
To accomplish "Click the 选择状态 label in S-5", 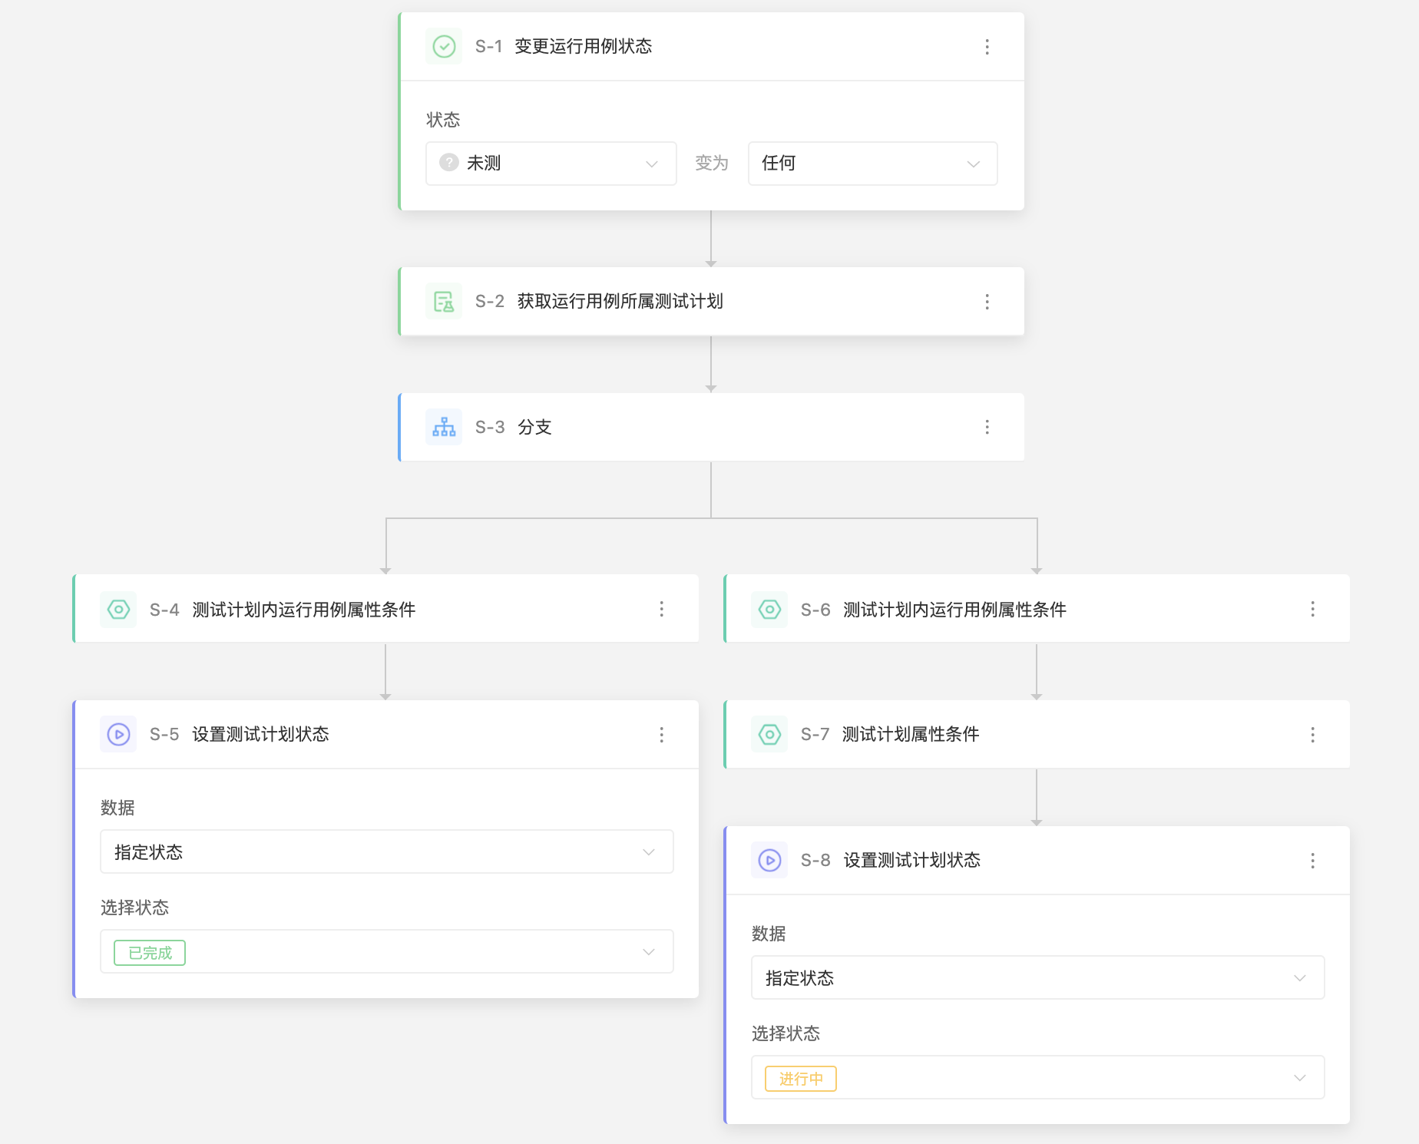I will click(134, 908).
